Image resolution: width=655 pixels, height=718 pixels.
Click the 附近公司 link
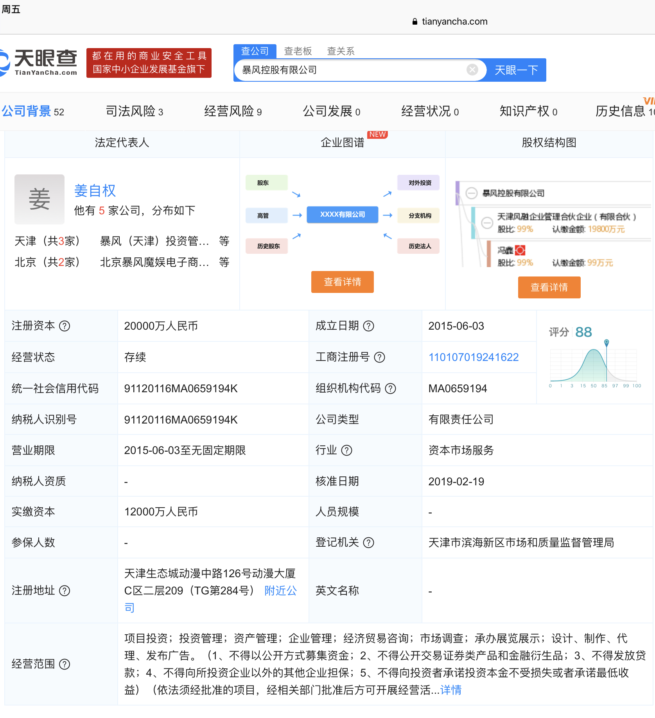coord(280,591)
